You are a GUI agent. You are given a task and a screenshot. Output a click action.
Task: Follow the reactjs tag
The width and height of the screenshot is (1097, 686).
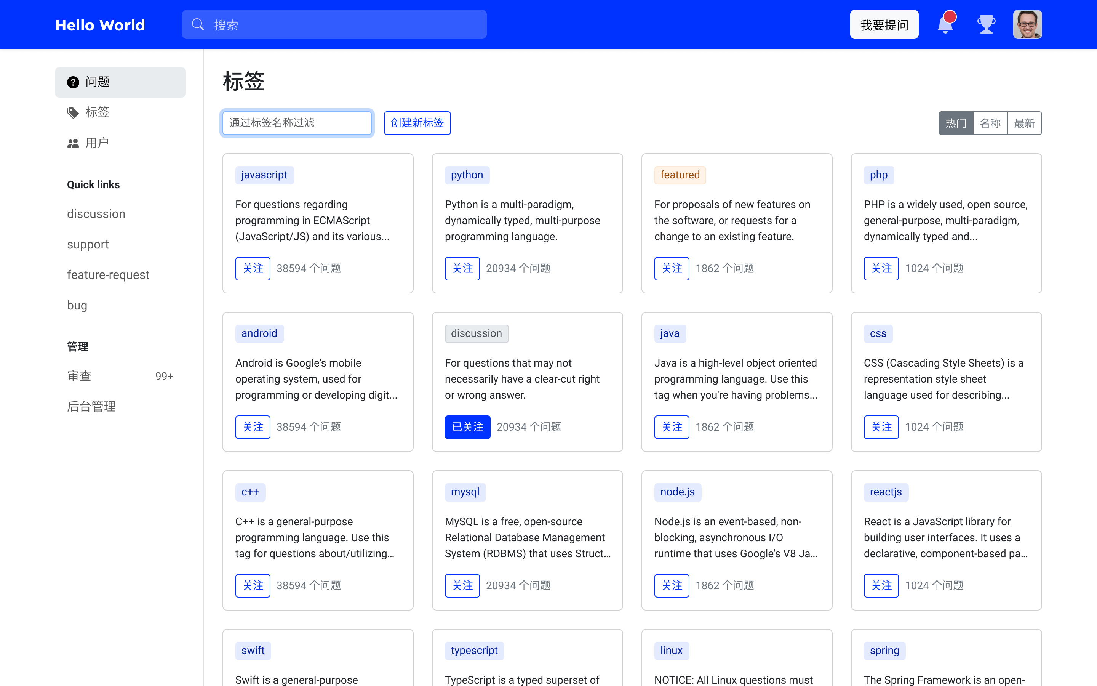[x=881, y=586]
